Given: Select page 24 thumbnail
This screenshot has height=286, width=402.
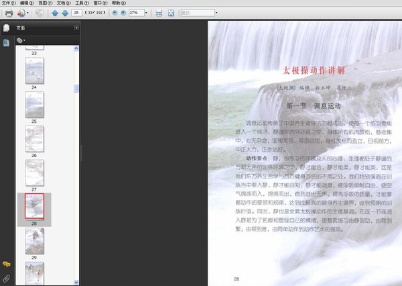Looking at the screenshot, I should pos(34,70).
